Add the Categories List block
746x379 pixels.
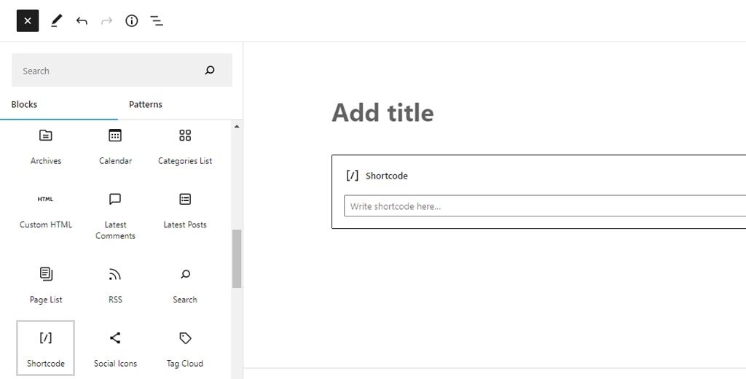point(185,146)
